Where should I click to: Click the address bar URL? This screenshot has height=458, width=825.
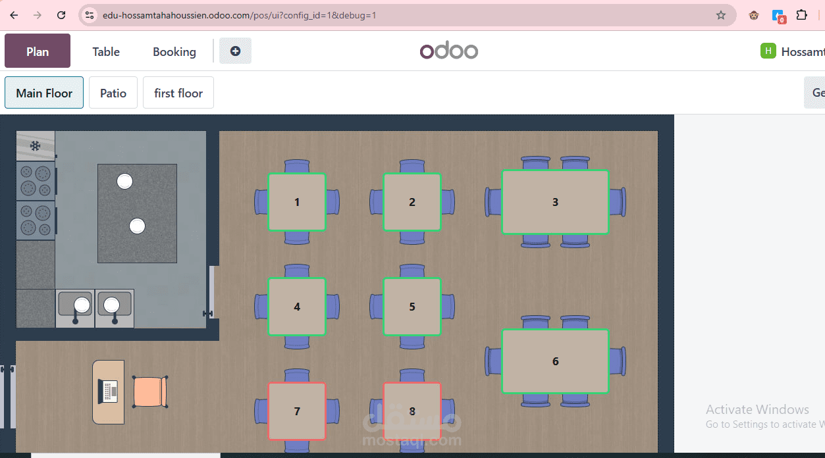point(240,14)
